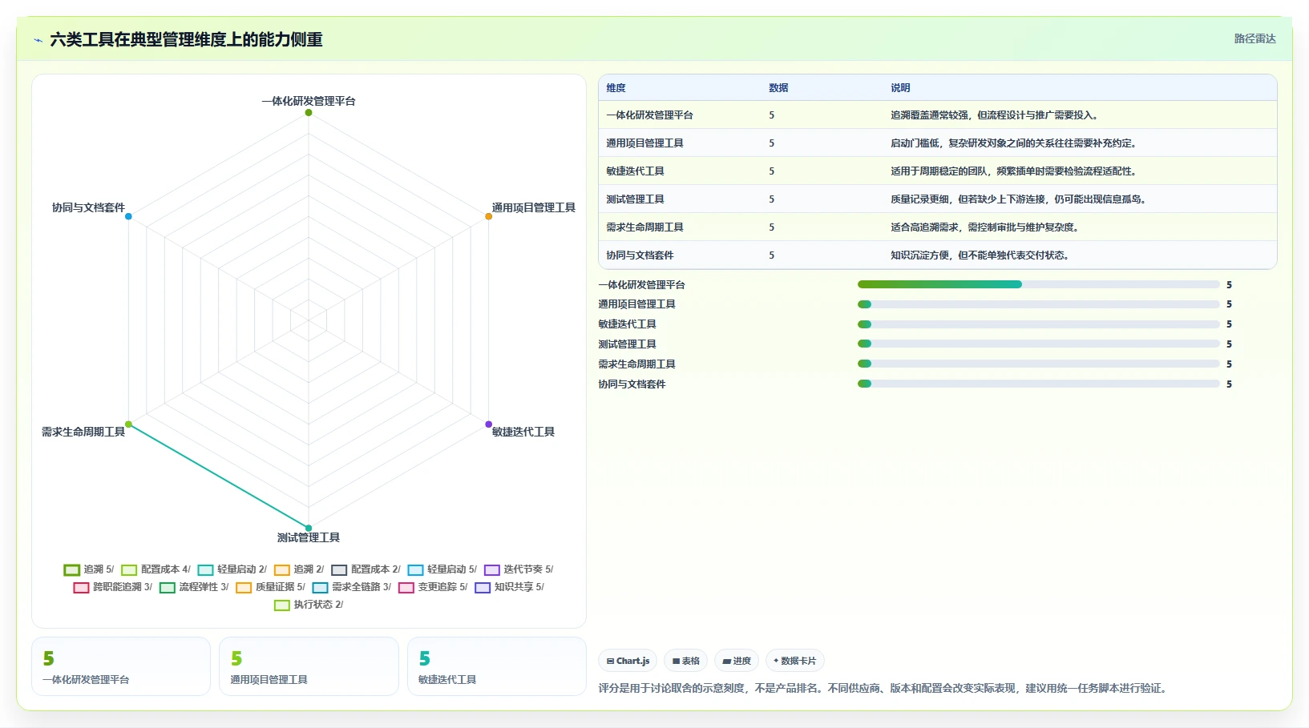This screenshot has height=728, width=1309.
Task: Click the note '质量记录更细，但若缺少上下游连接，仍可能出现信息孤岛。'
Action: (1019, 199)
